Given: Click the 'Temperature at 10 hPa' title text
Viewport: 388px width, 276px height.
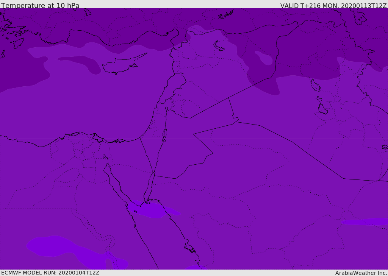Looking at the screenshot, I should [x=40, y=5].
